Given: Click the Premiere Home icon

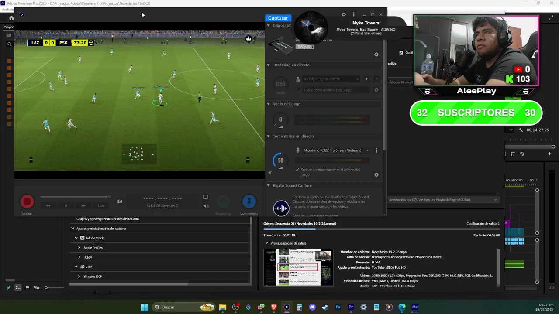Looking at the screenshot, I should (x=11, y=18).
